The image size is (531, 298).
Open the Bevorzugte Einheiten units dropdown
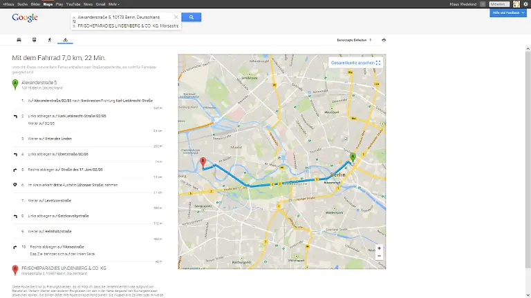tap(353, 40)
